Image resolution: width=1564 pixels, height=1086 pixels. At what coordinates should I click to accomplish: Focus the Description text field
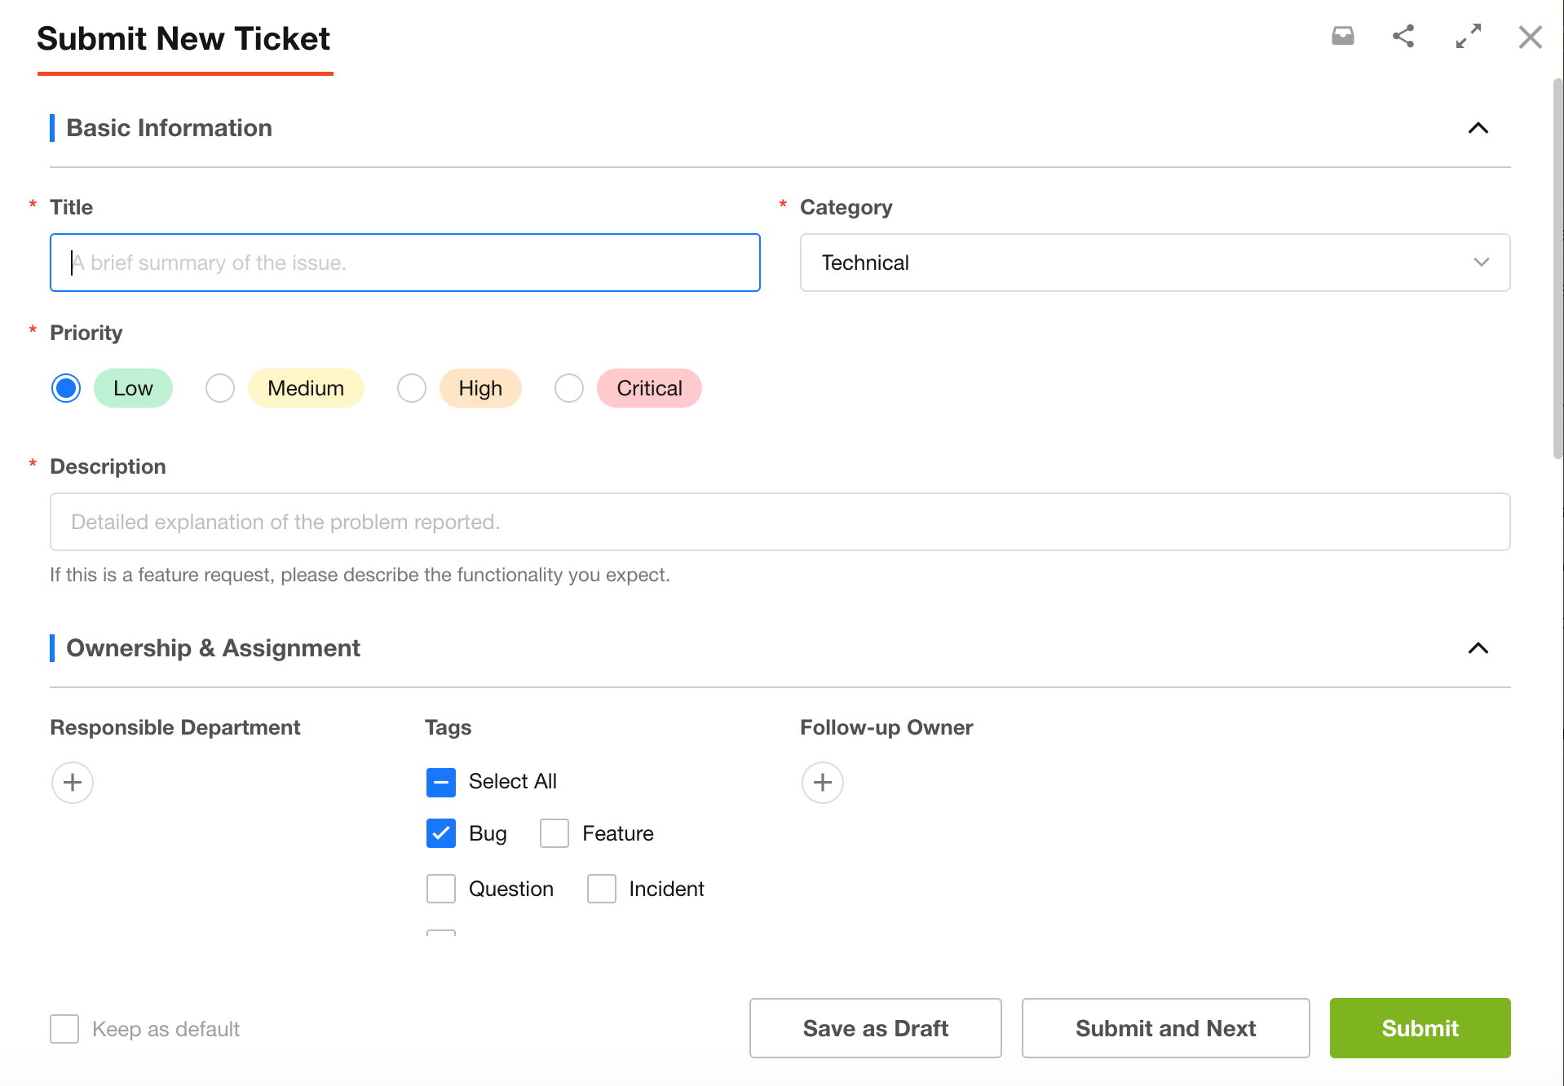click(780, 522)
